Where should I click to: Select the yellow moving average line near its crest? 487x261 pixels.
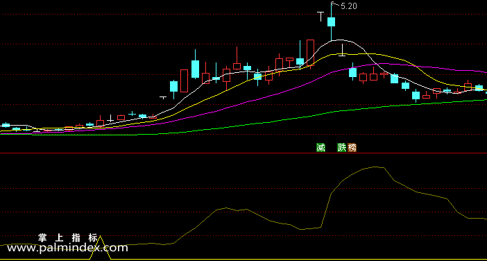click(357, 54)
